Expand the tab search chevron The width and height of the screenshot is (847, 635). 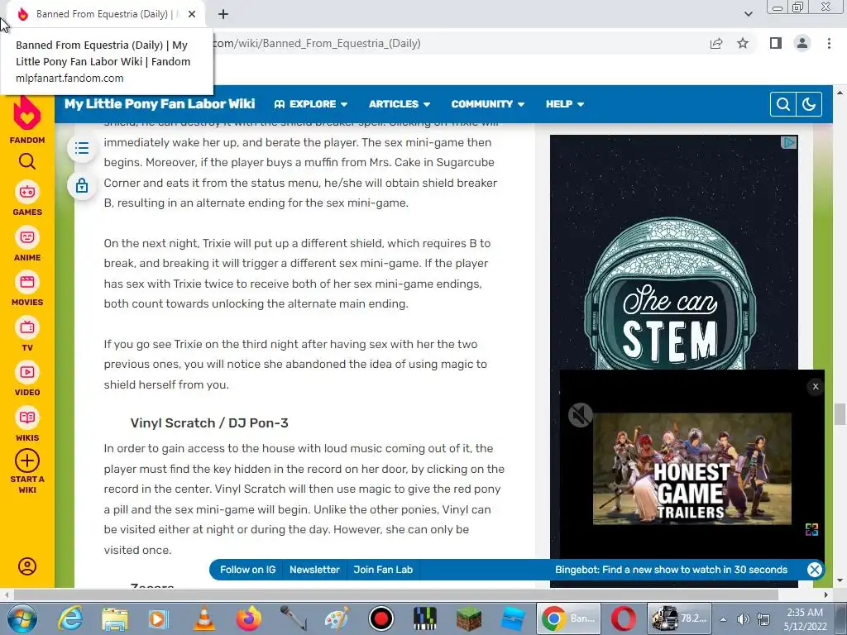748,14
